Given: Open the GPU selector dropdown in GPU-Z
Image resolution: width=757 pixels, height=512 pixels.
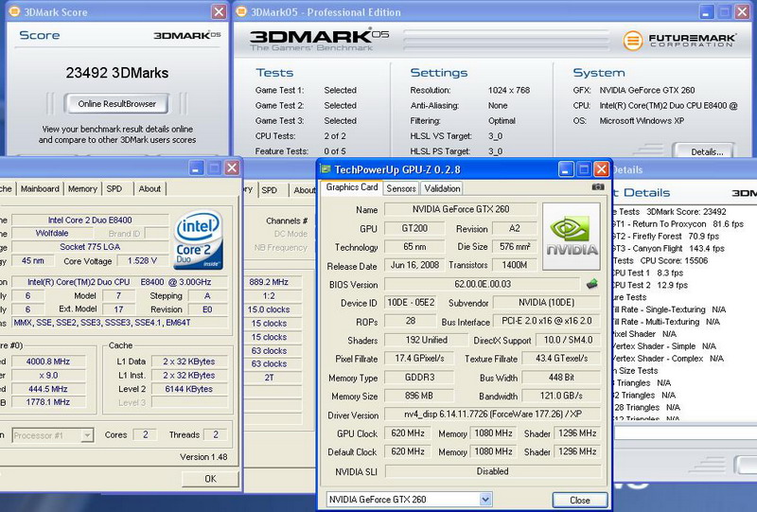Looking at the screenshot, I should pyautogui.click(x=485, y=500).
